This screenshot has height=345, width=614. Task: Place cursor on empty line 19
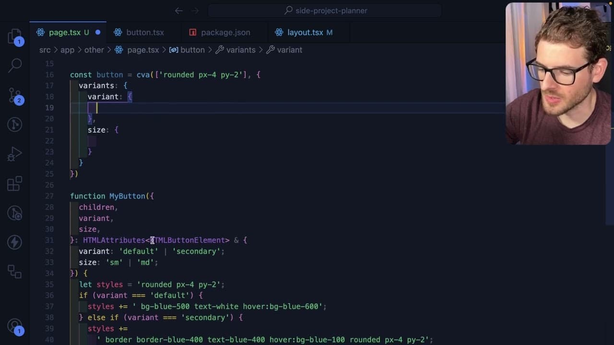click(288, 108)
